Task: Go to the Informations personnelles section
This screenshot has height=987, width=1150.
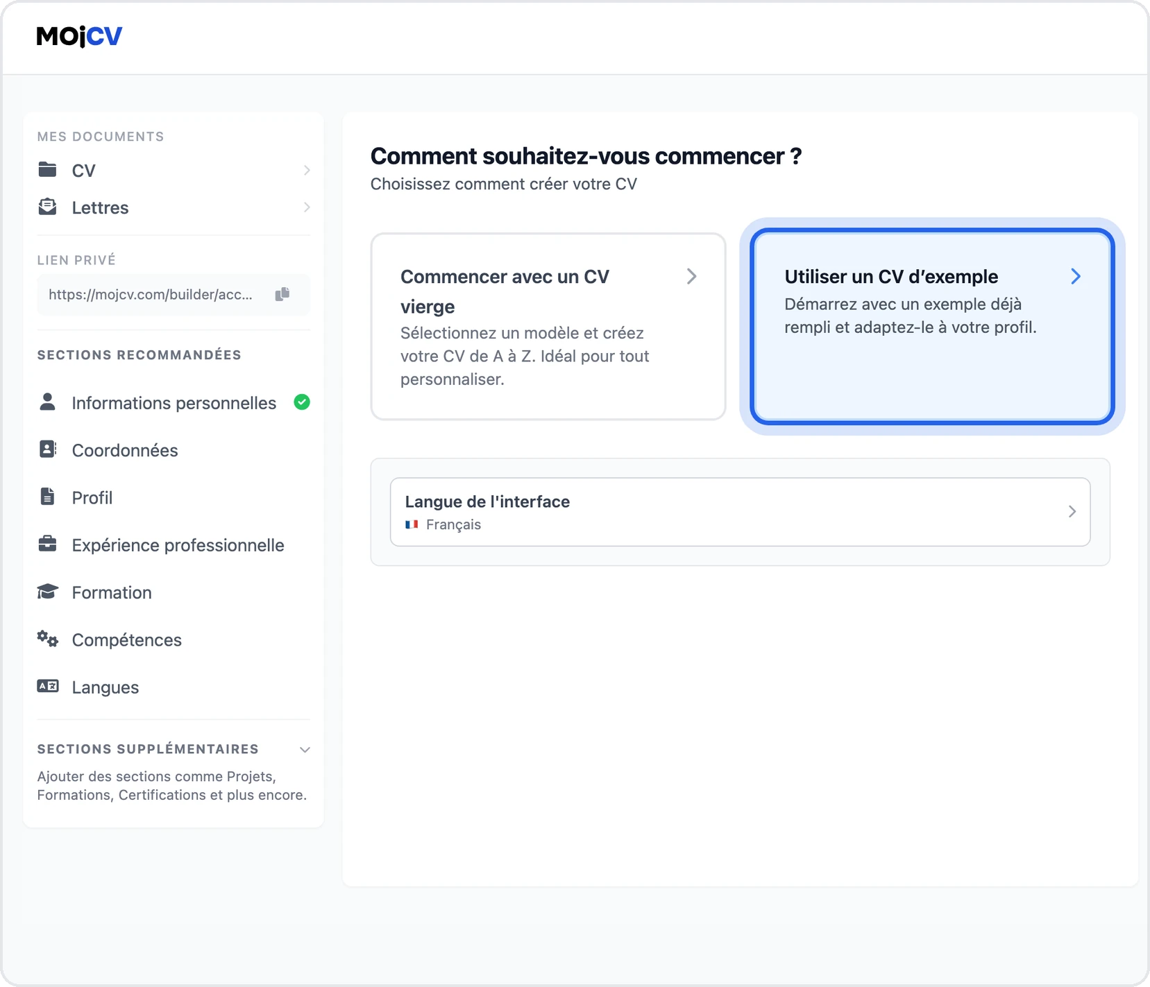Action: pyautogui.click(x=174, y=402)
